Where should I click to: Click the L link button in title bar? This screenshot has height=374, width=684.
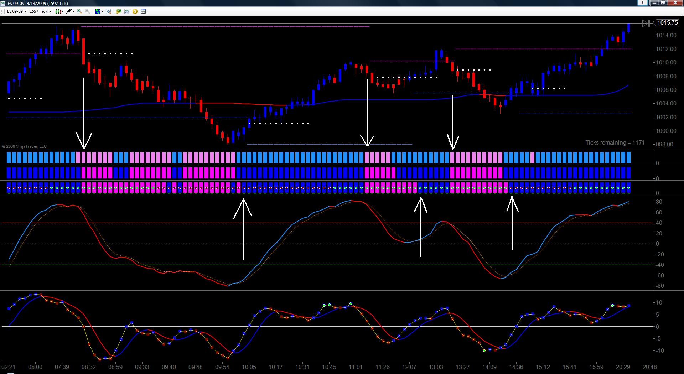click(x=643, y=2)
